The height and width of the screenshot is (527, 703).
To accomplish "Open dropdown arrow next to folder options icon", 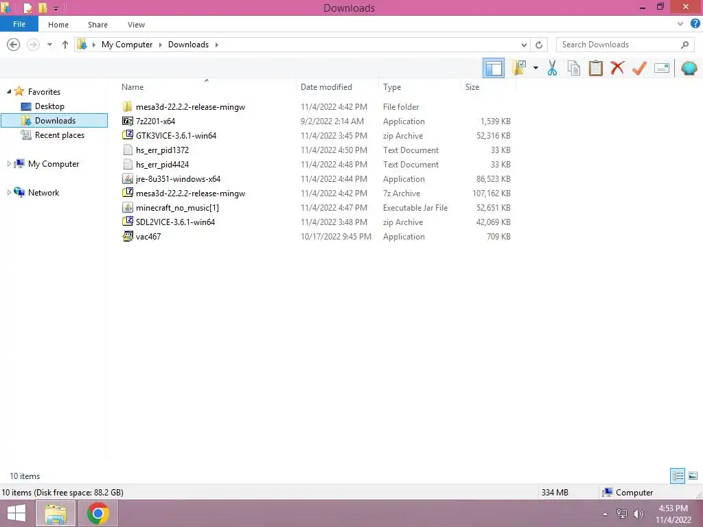I will (x=535, y=68).
